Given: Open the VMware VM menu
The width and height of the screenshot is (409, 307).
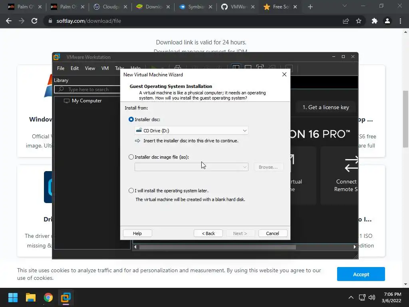Looking at the screenshot, I should (x=105, y=68).
